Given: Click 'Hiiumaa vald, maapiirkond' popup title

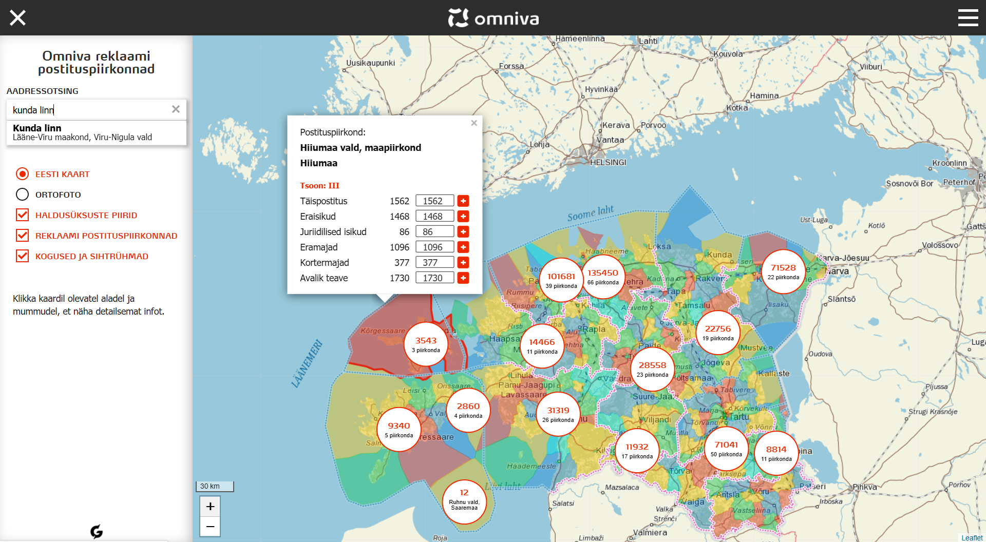Looking at the screenshot, I should pyautogui.click(x=361, y=148).
